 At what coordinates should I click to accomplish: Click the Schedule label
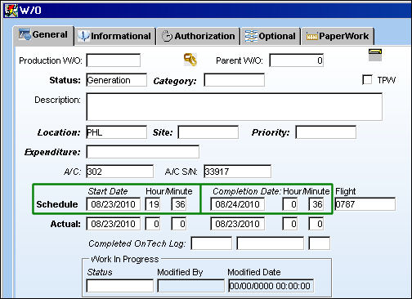pyautogui.click(x=57, y=204)
